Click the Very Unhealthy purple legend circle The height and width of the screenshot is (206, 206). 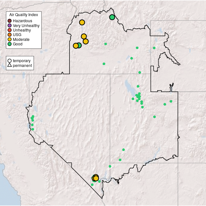pyautogui.click(x=10, y=25)
